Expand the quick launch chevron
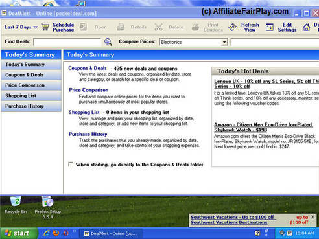 coord(75,231)
